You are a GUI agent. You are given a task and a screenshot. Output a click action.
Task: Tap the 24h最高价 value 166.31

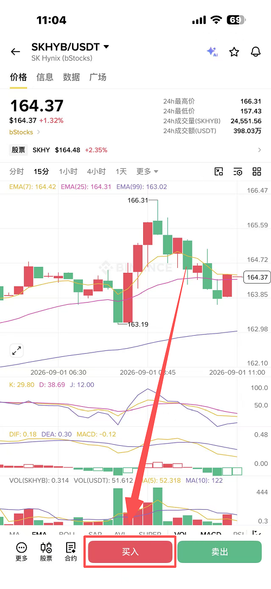(251, 101)
